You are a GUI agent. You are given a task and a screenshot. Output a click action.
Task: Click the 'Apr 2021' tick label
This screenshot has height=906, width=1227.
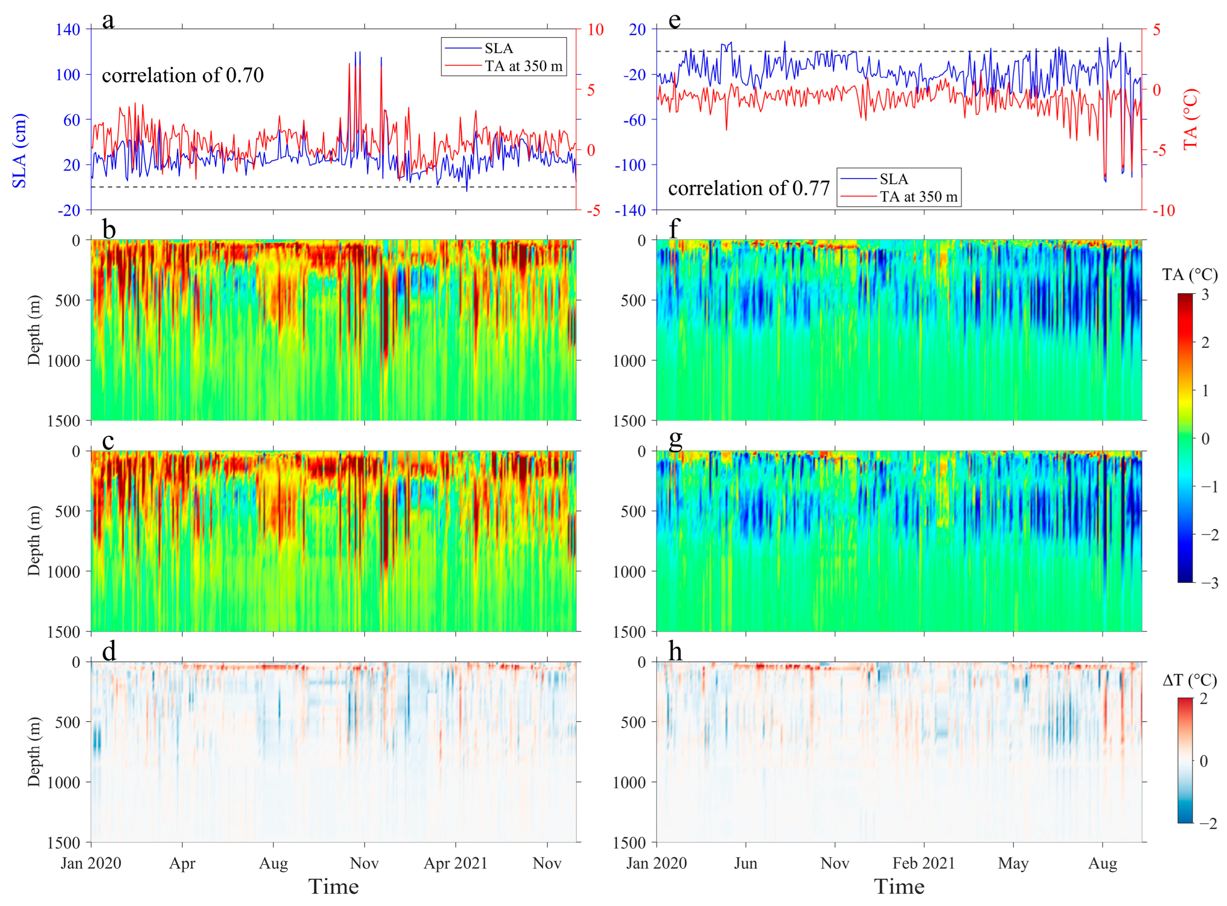pos(455,863)
